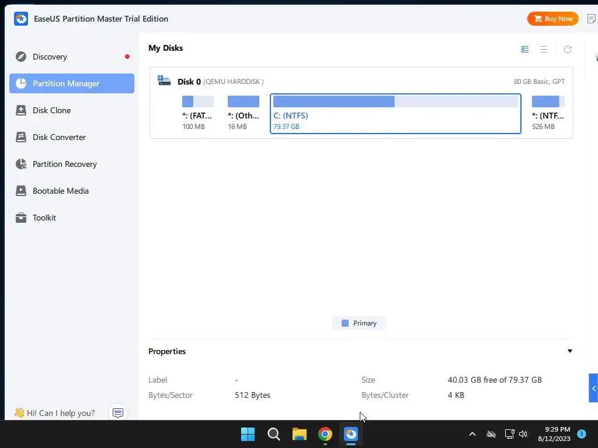Click the My Disks heading

[165, 48]
